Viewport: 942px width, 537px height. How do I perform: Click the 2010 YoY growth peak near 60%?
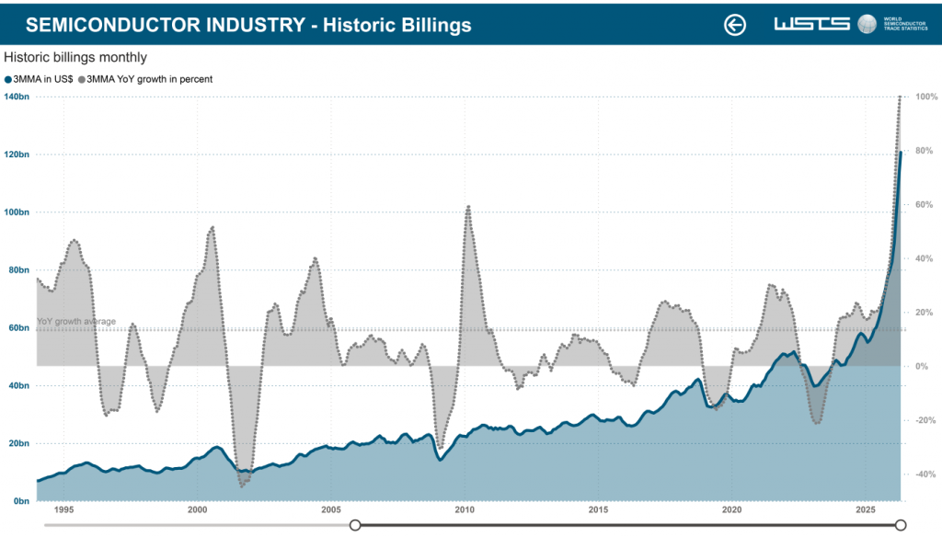[468, 207]
